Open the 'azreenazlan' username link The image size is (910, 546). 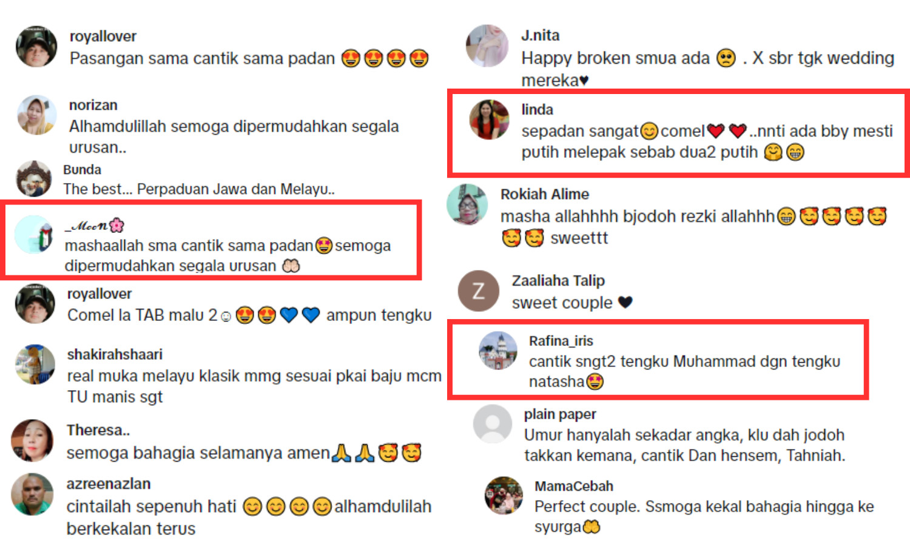click(109, 484)
